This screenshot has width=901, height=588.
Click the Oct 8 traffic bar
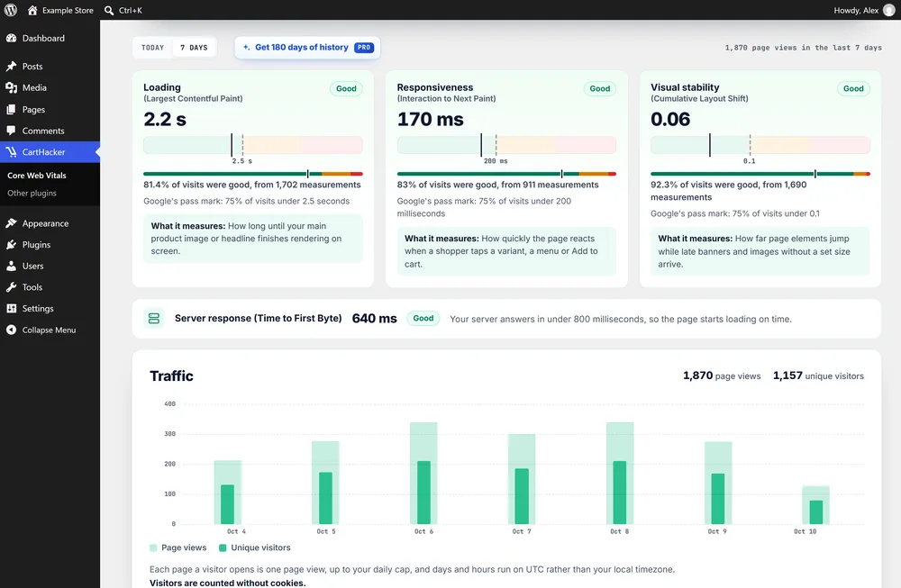[620, 473]
